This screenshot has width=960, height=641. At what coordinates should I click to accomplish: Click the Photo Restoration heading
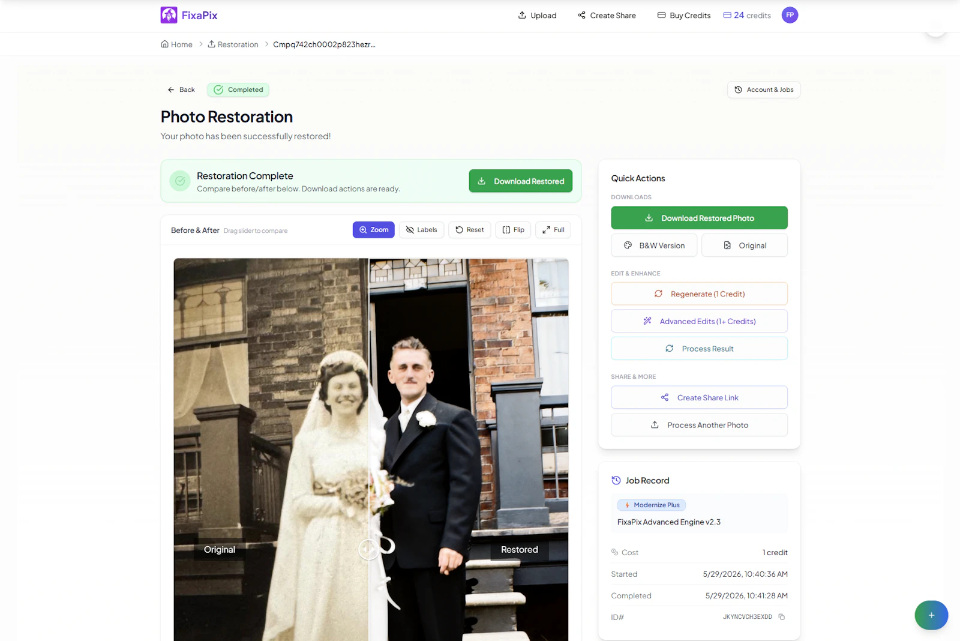[x=227, y=117]
